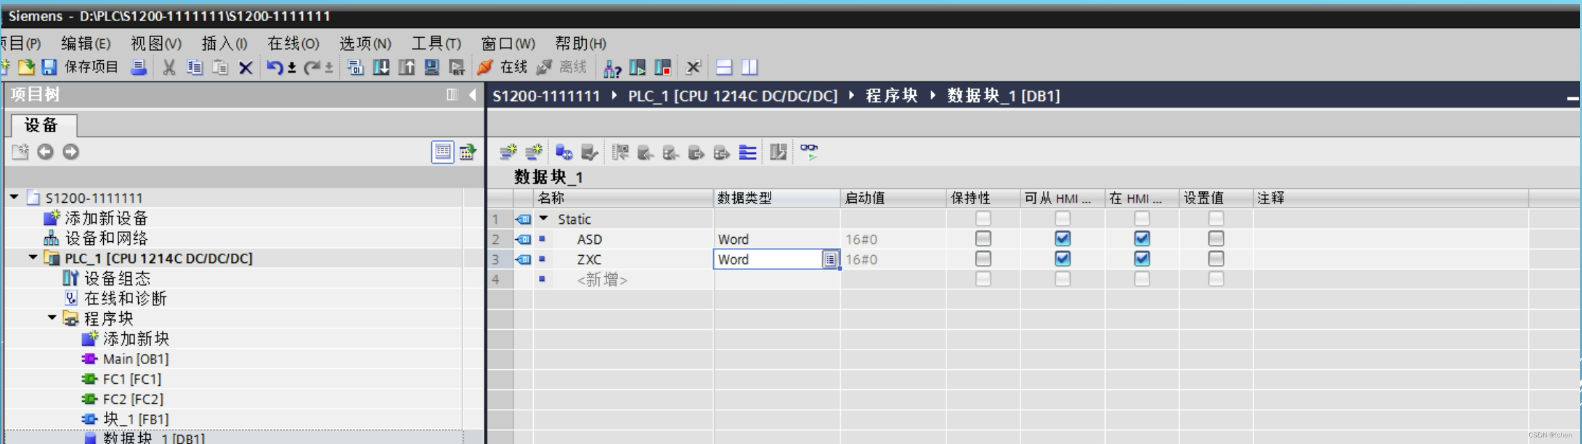Paste using the clipboard toolbar icon

tap(220, 67)
